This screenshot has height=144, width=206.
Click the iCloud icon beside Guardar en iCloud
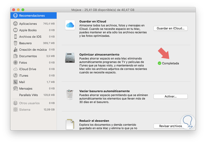[x=70, y=25]
